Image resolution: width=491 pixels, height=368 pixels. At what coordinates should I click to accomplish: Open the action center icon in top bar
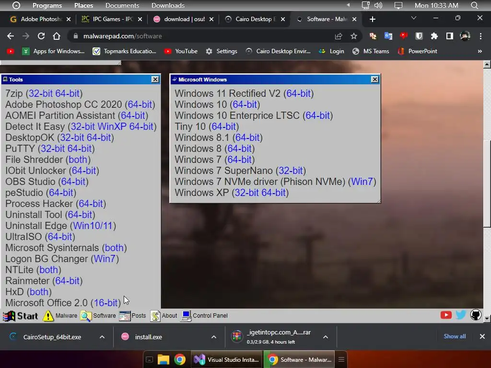pyautogui.click(x=398, y=5)
